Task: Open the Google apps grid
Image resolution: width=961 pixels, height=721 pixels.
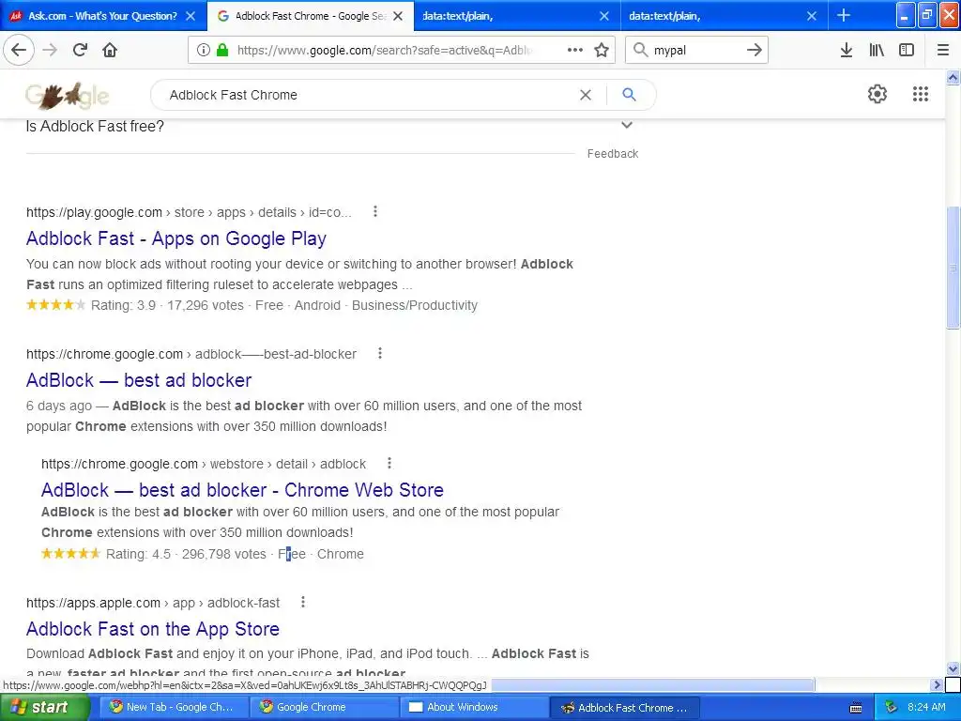Action: tap(920, 94)
